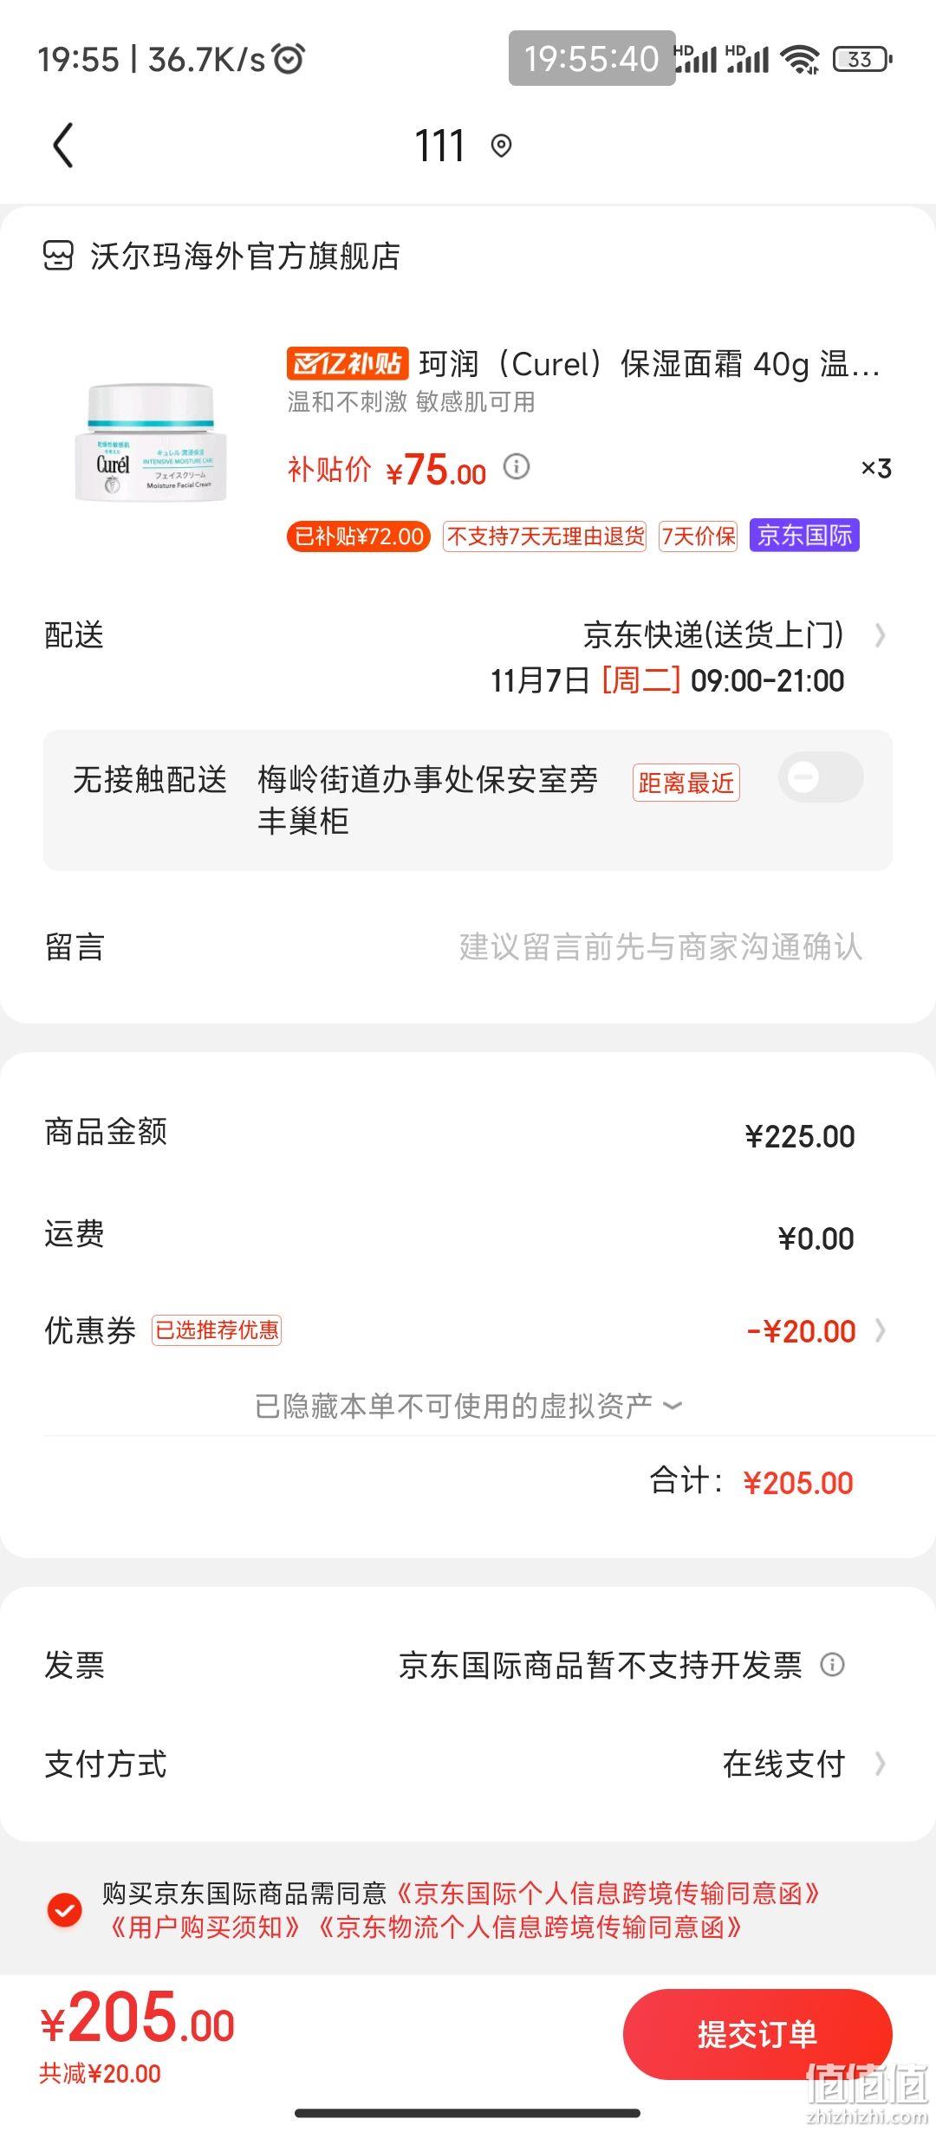Tap the 百亿补贴 badge

pos(348,363)
